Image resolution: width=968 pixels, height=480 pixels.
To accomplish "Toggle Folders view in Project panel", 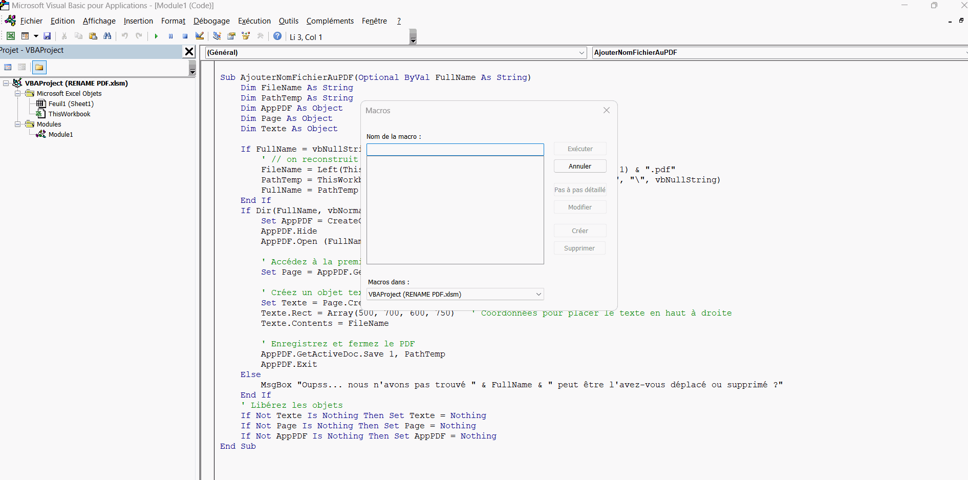I will tap(39, 67).
